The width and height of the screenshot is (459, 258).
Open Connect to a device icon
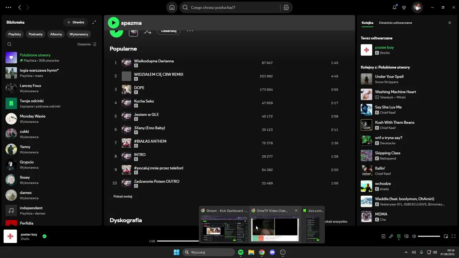(406, 236)
